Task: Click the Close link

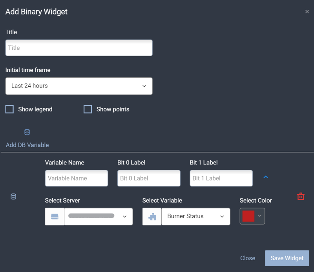Action: 248,258
